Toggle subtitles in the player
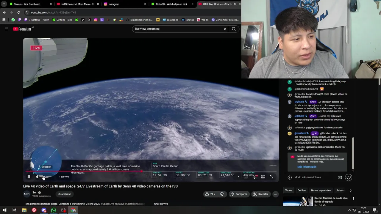381x214 pixels. (x=246, y=177)
